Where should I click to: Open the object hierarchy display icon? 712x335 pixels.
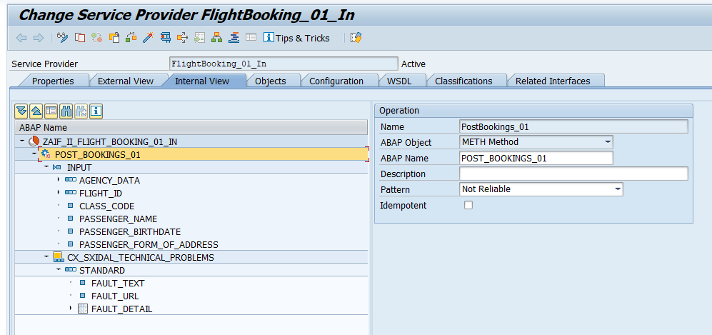[216, 38]
